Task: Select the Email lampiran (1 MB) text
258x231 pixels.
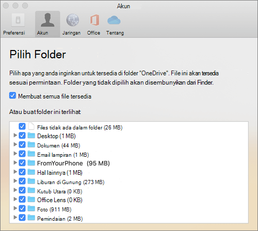Action: point(63,155)
